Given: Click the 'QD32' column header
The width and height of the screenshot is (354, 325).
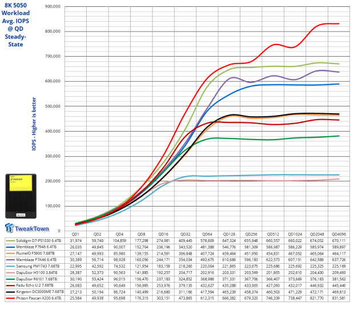Looking at the screenshot, I should (185, 234).
